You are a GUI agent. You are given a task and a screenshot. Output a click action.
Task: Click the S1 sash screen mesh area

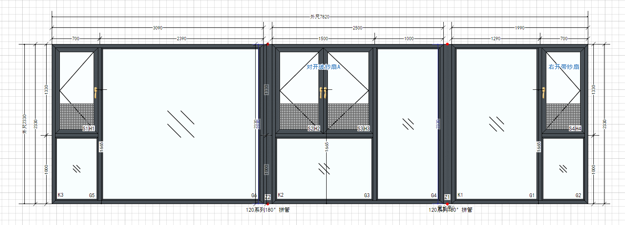[x=76, y=115]
